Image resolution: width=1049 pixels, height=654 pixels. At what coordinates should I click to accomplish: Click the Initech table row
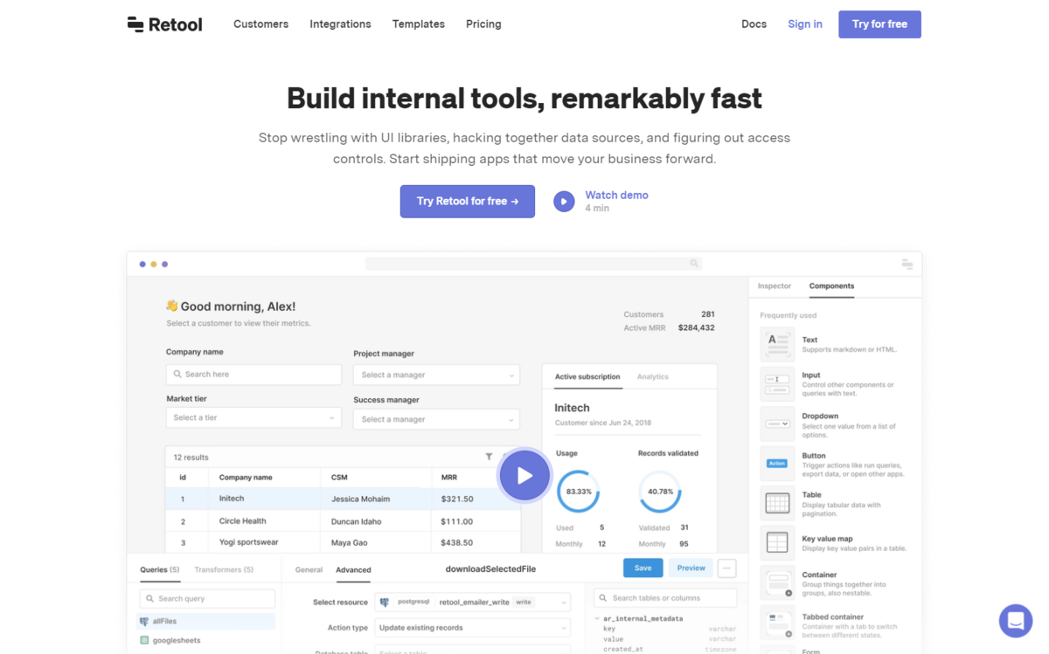point(343,499)
